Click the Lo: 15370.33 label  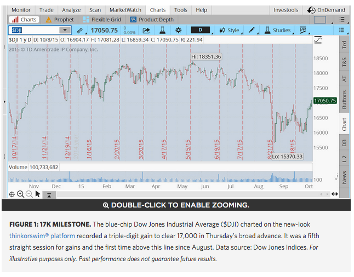287,157
